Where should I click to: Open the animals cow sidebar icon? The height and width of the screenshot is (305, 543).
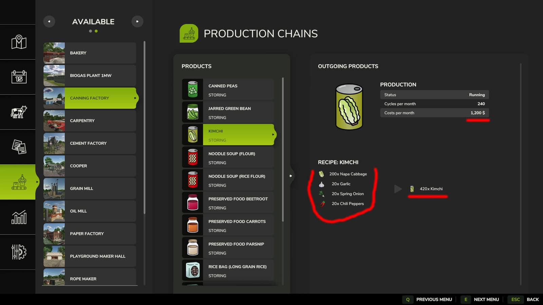(x=19, y=112)
